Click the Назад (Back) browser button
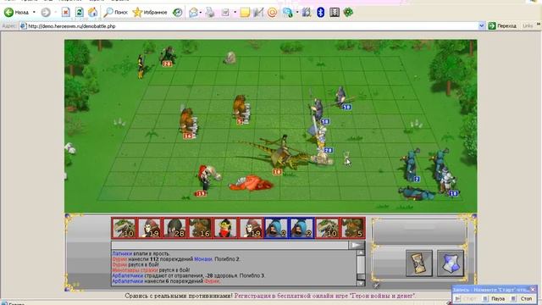This screenshot has width=542, height=305. [x=17, y=13]
